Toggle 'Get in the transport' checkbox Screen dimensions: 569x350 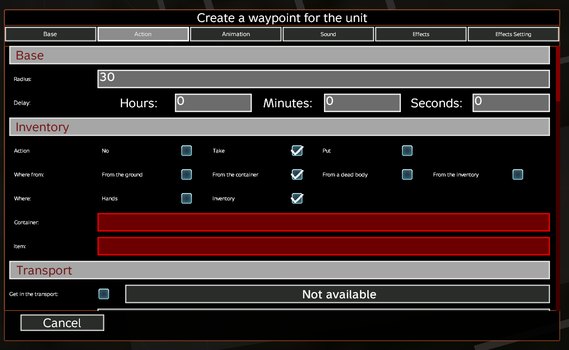(x=104, y=294)
